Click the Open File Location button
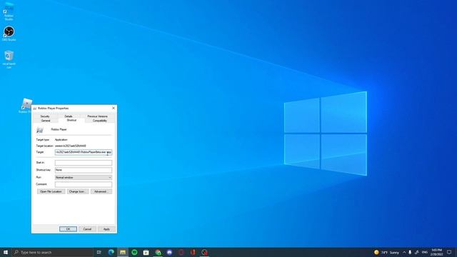The height and width of the screenshot is (257, 457). 51,192
